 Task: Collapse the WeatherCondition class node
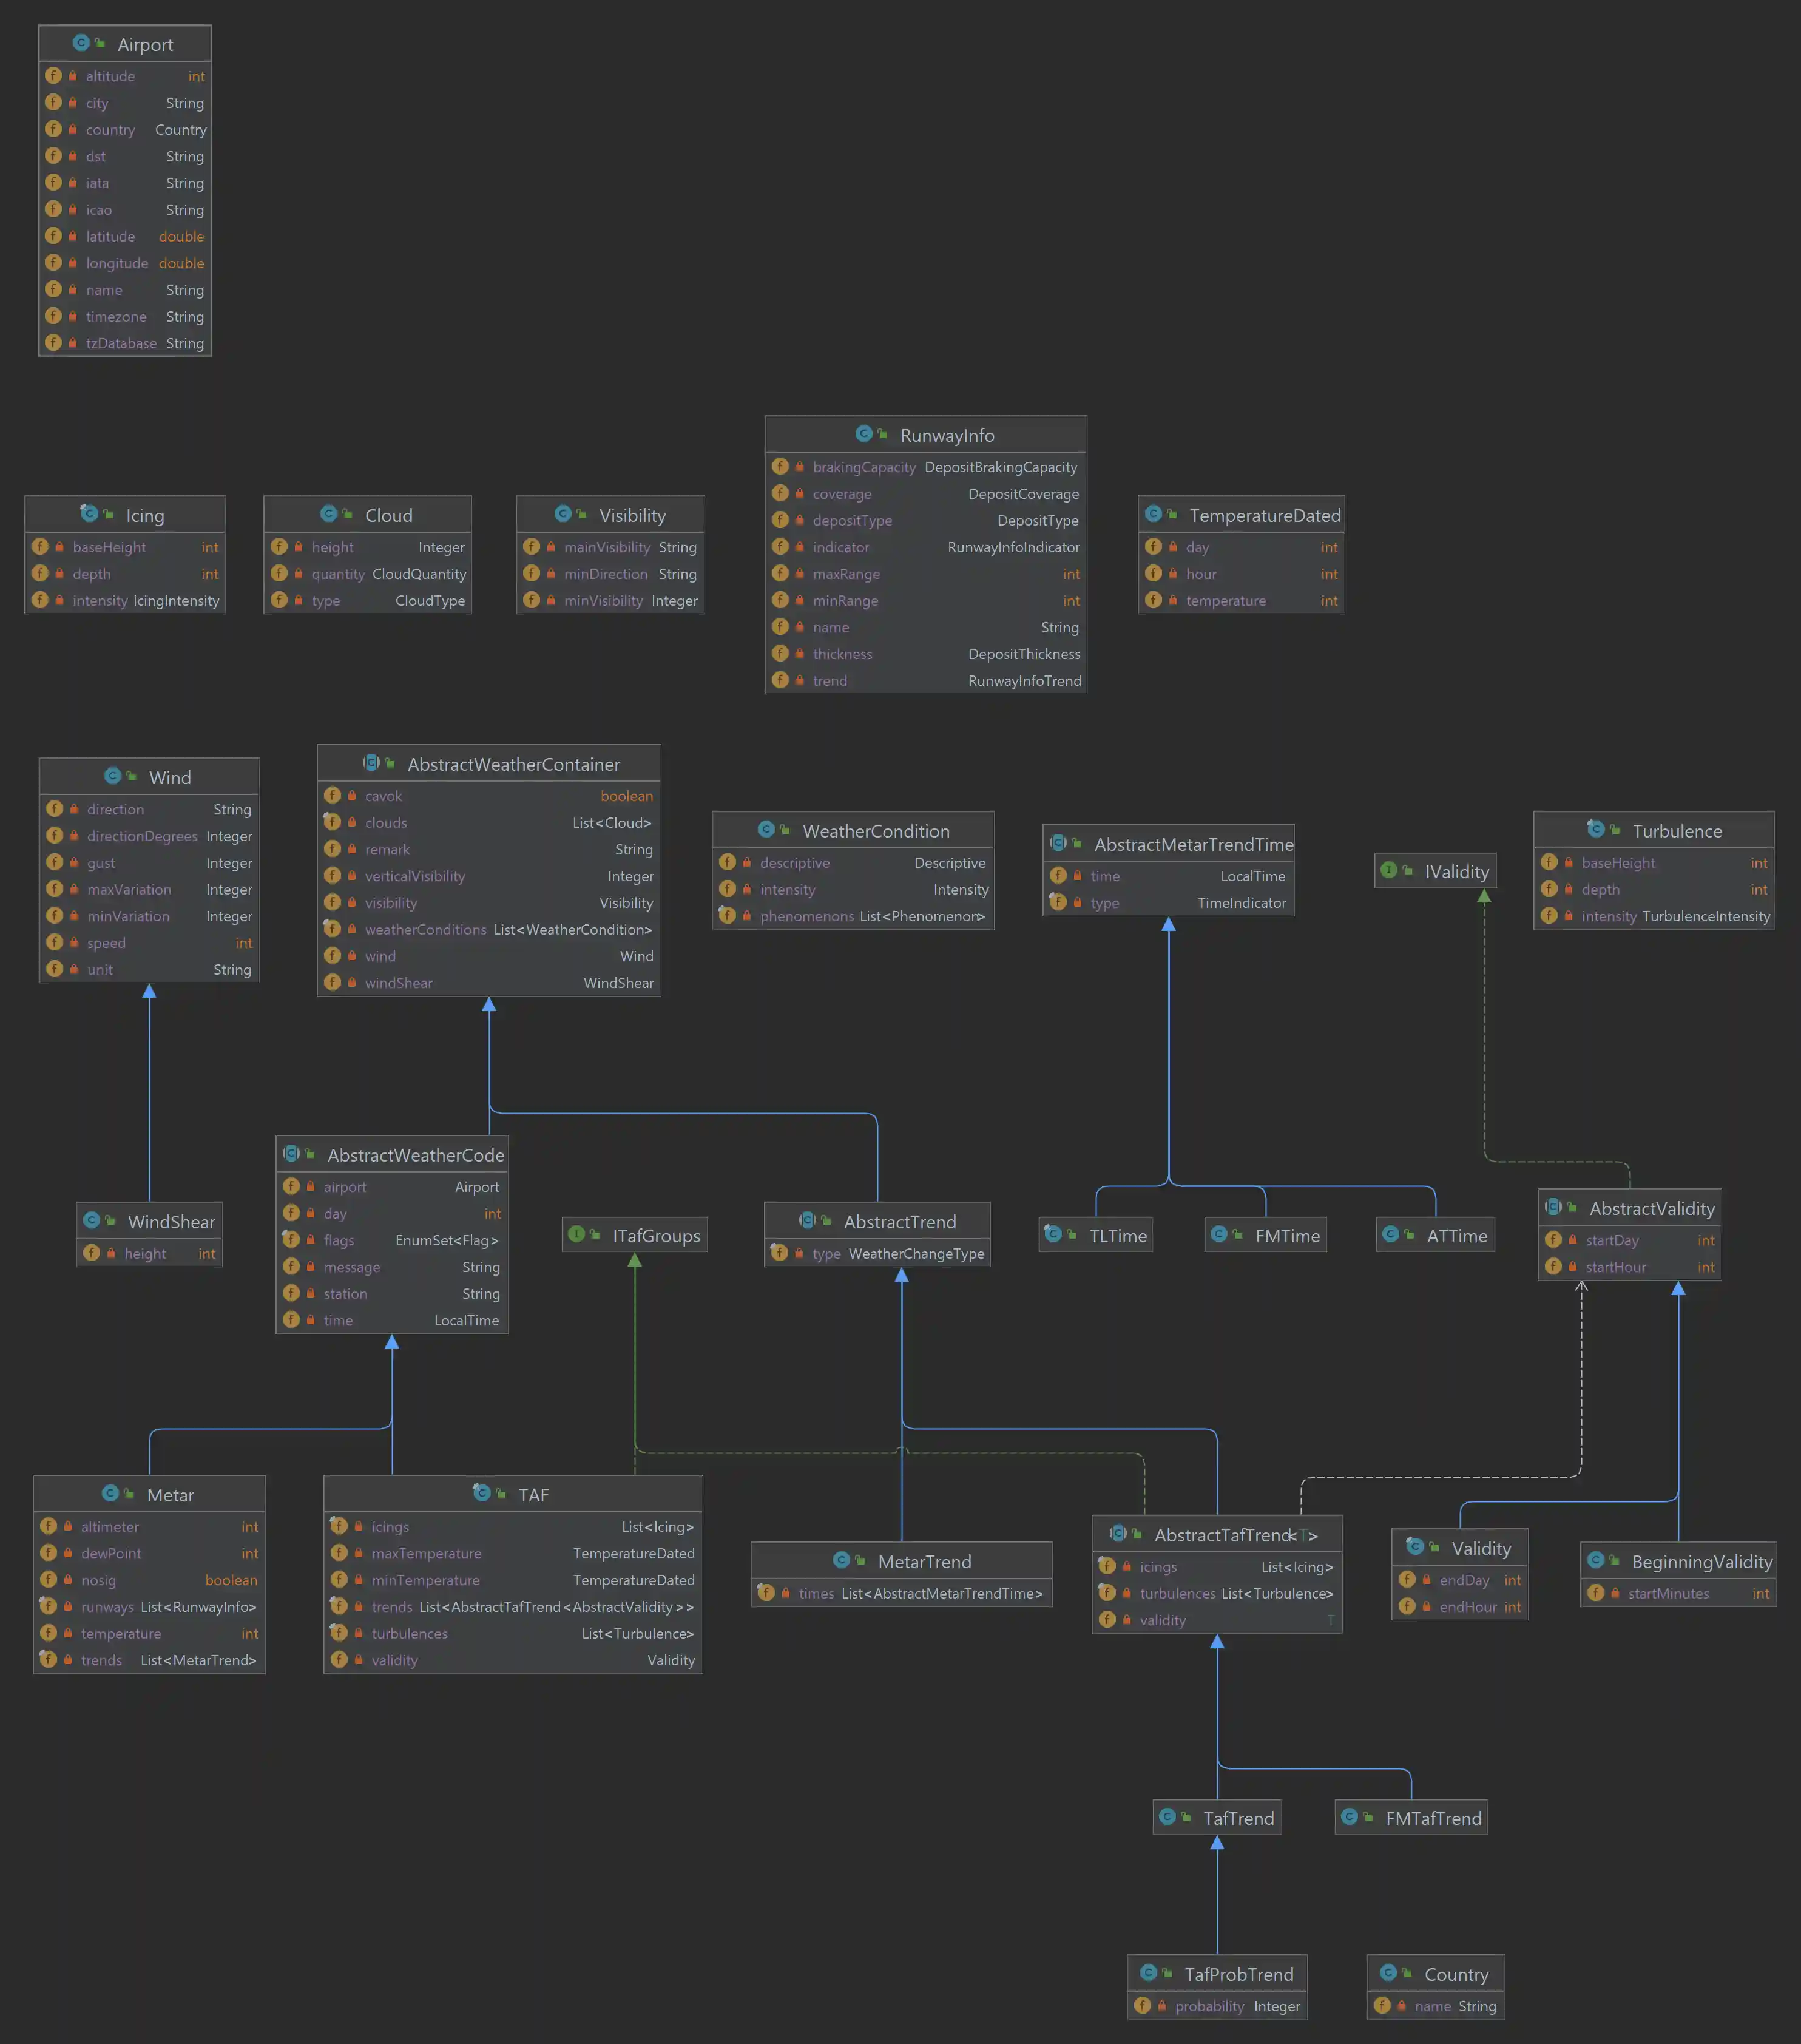point(766,830)
